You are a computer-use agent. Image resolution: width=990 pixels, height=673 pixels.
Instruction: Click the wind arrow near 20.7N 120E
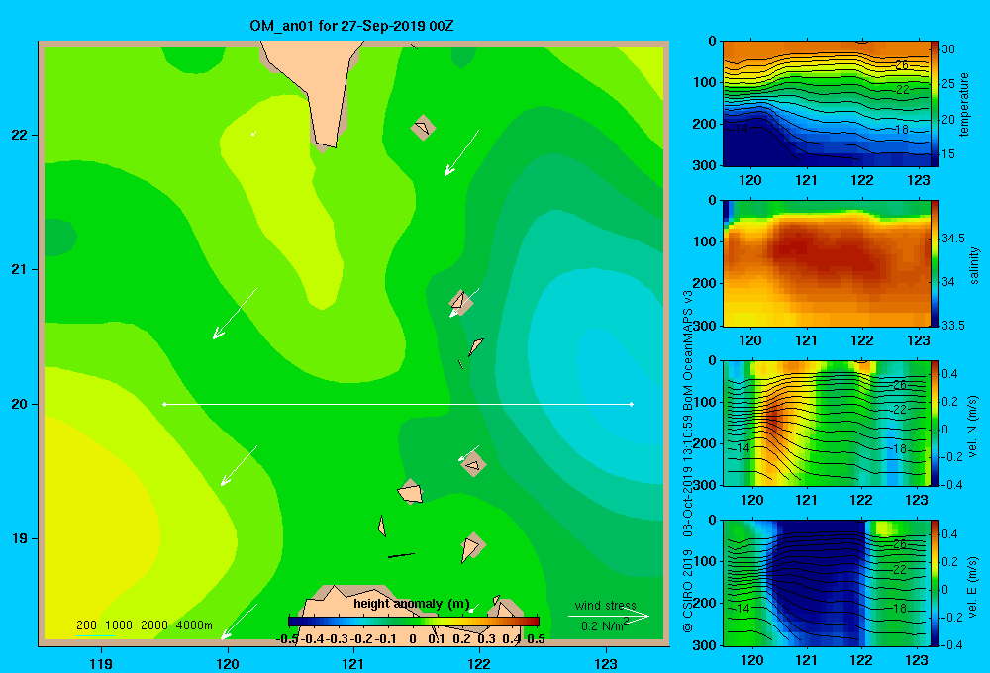[x=235, y=314]
